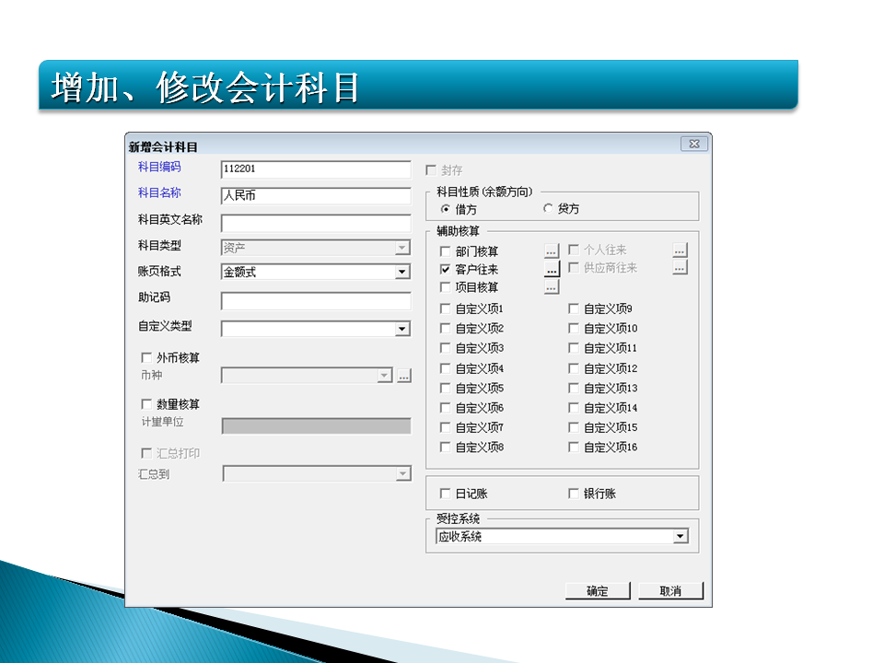Close the 新增会计科目 dialog
This screenshot has height=663, width=884.
click(694, 145)
